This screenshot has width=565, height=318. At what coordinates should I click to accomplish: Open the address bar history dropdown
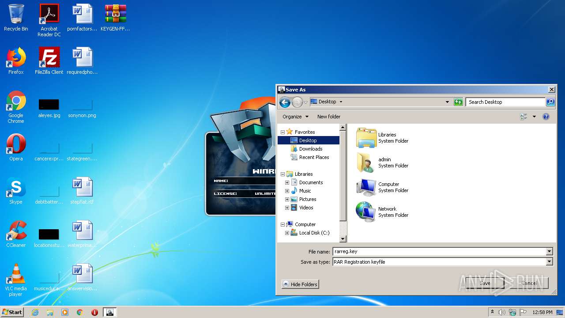pyautogui.click(x=447, y=102)
